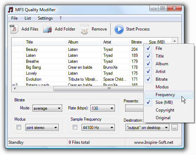Sort by the Title column header
Screen dimensions: 196x155
pyautogui.click(x=45, y=42)
